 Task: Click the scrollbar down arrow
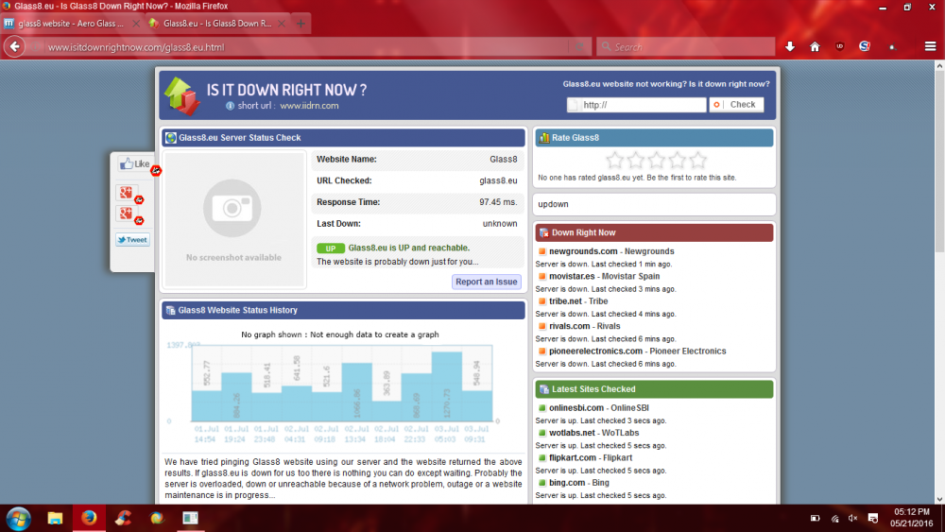click(x=939, y=499)
